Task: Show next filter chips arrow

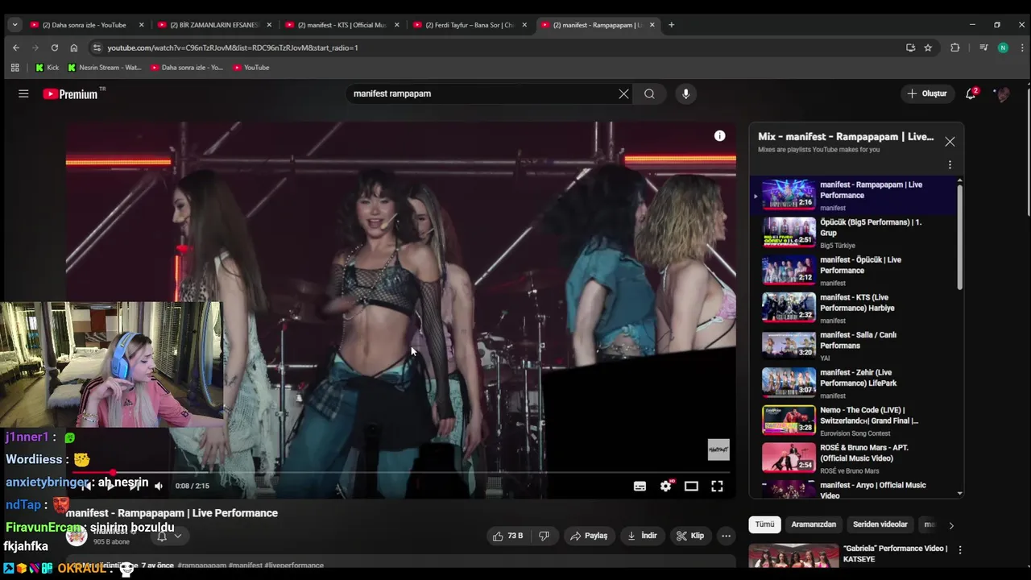Action: (951, 525)
